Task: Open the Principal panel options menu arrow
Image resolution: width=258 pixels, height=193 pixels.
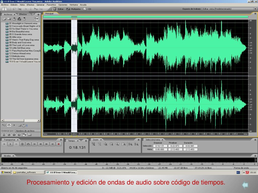Action: (255, 14)
